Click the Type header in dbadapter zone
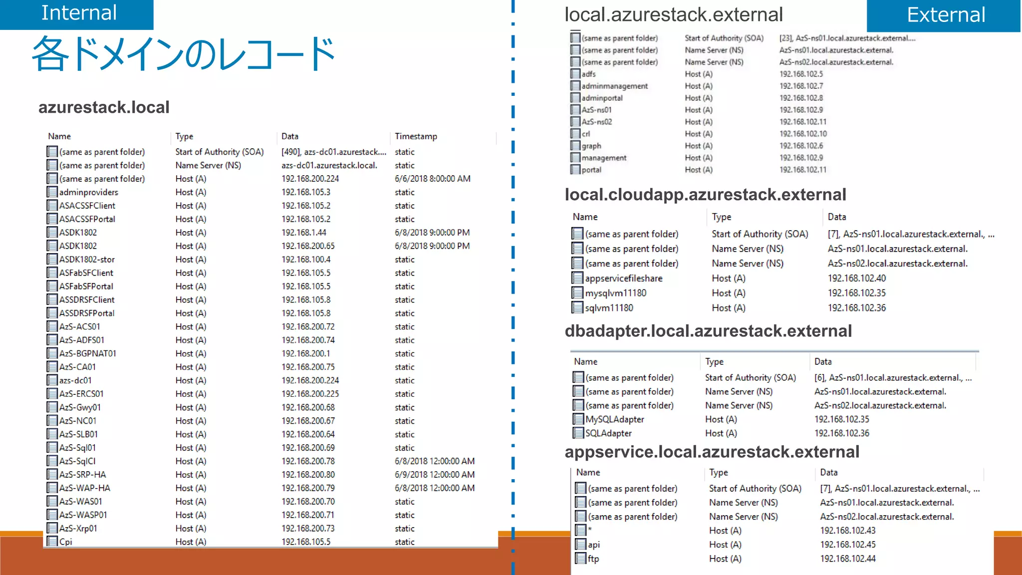Viewport: 1022px width, 575px height. tap(714, 361)
